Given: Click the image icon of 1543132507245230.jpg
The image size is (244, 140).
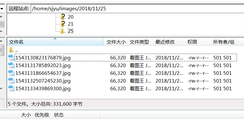Looking at the screenshot, I should [x=11, y=81].
